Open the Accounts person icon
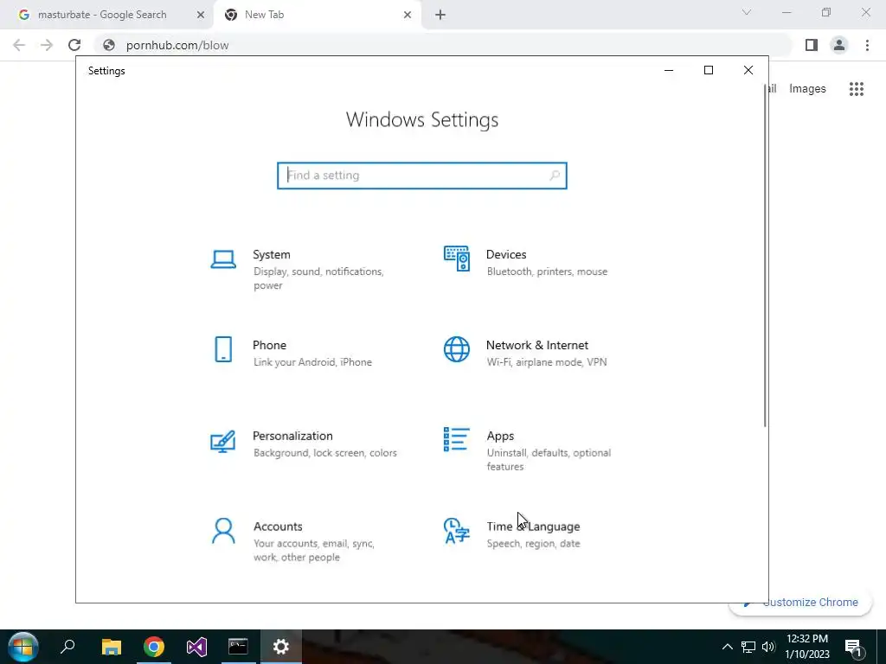The height and width of the screenshot is (664, 886). point(223,531)
